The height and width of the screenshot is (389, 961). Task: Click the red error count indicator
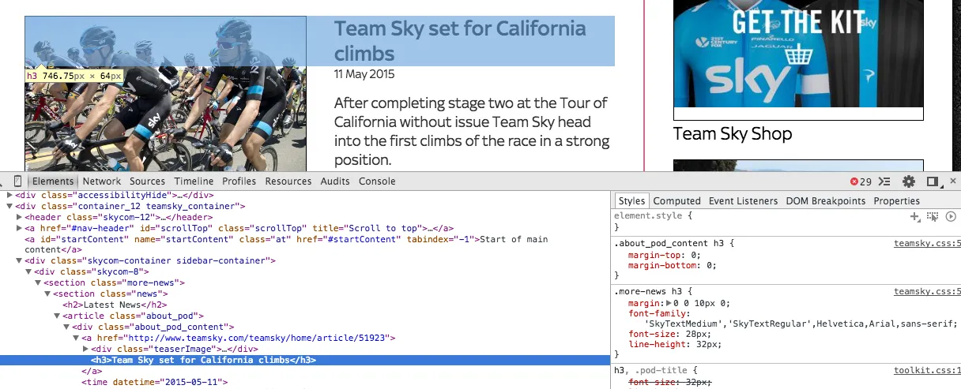pyautogui.click(x=861, y=181)
